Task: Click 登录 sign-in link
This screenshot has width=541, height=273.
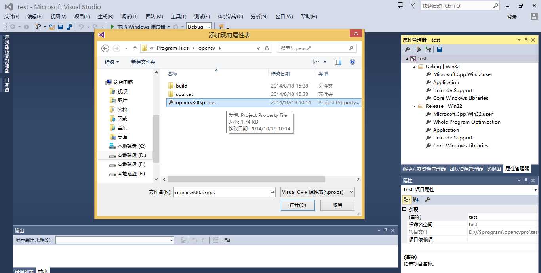Action: (x=512, y=17)
